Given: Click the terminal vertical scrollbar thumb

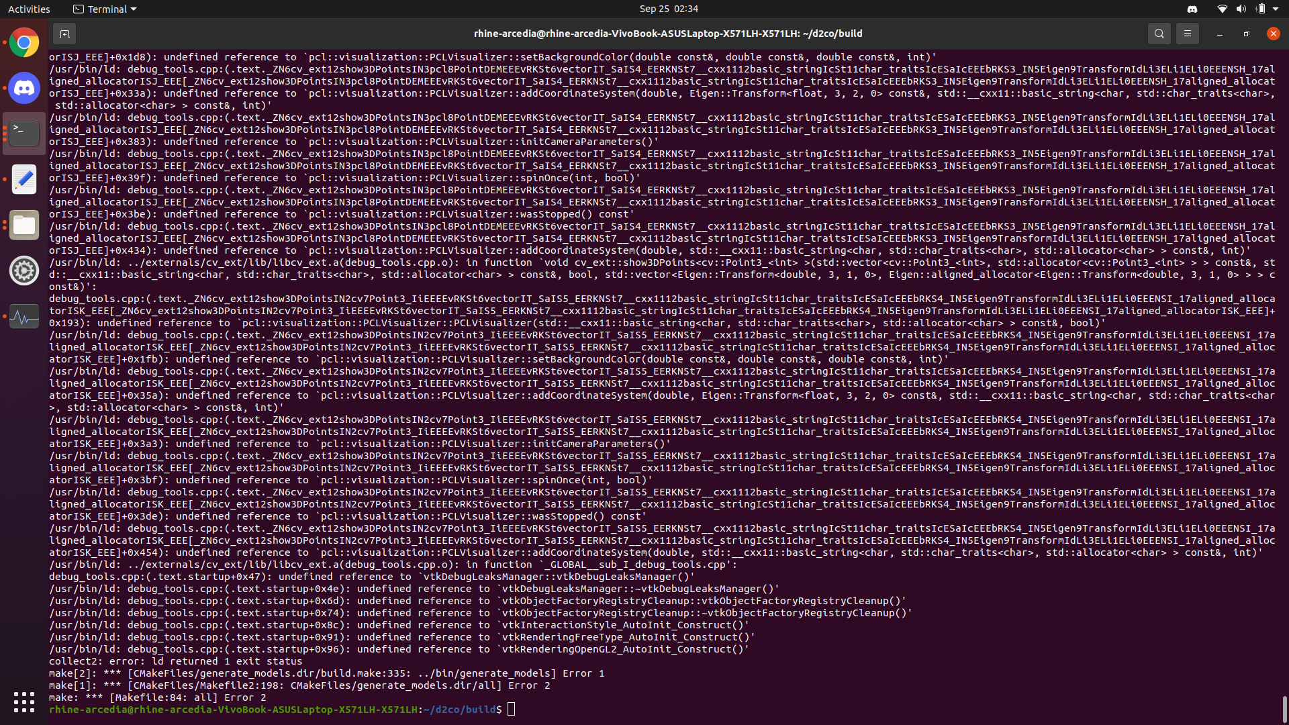Looking at the screenshot, I should pyautogui.click(x=1284, y=709).
